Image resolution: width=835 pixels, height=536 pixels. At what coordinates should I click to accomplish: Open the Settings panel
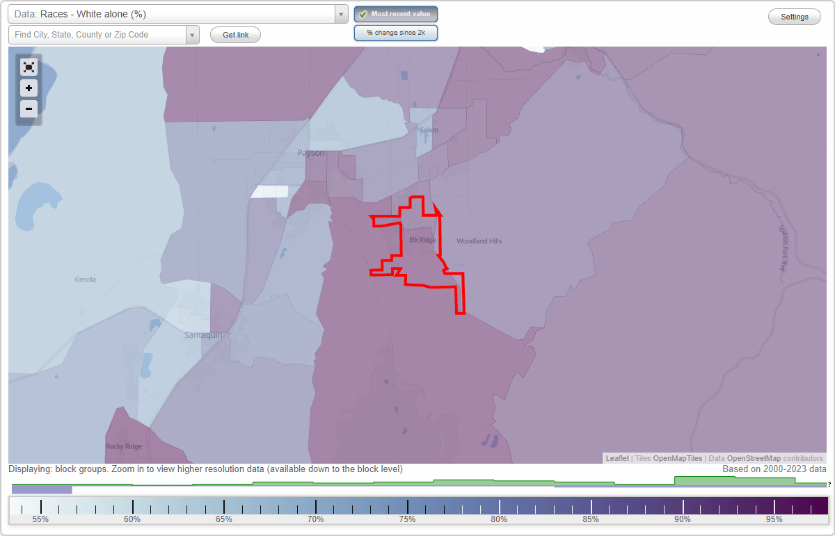pyautogui.click(x=794, y=16)
